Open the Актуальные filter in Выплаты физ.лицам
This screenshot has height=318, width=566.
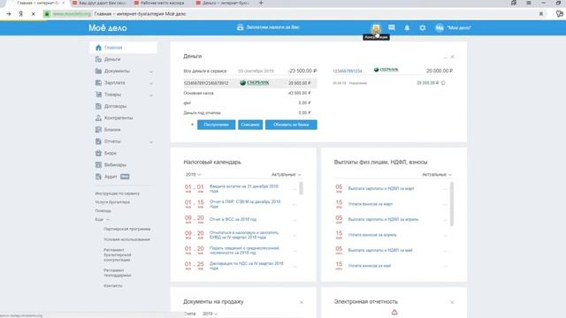click(437, 175)
